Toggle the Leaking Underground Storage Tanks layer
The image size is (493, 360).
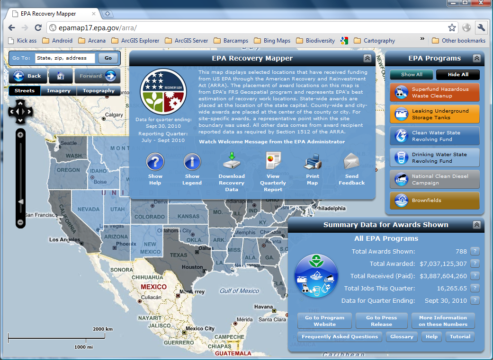tap(434, 114)
